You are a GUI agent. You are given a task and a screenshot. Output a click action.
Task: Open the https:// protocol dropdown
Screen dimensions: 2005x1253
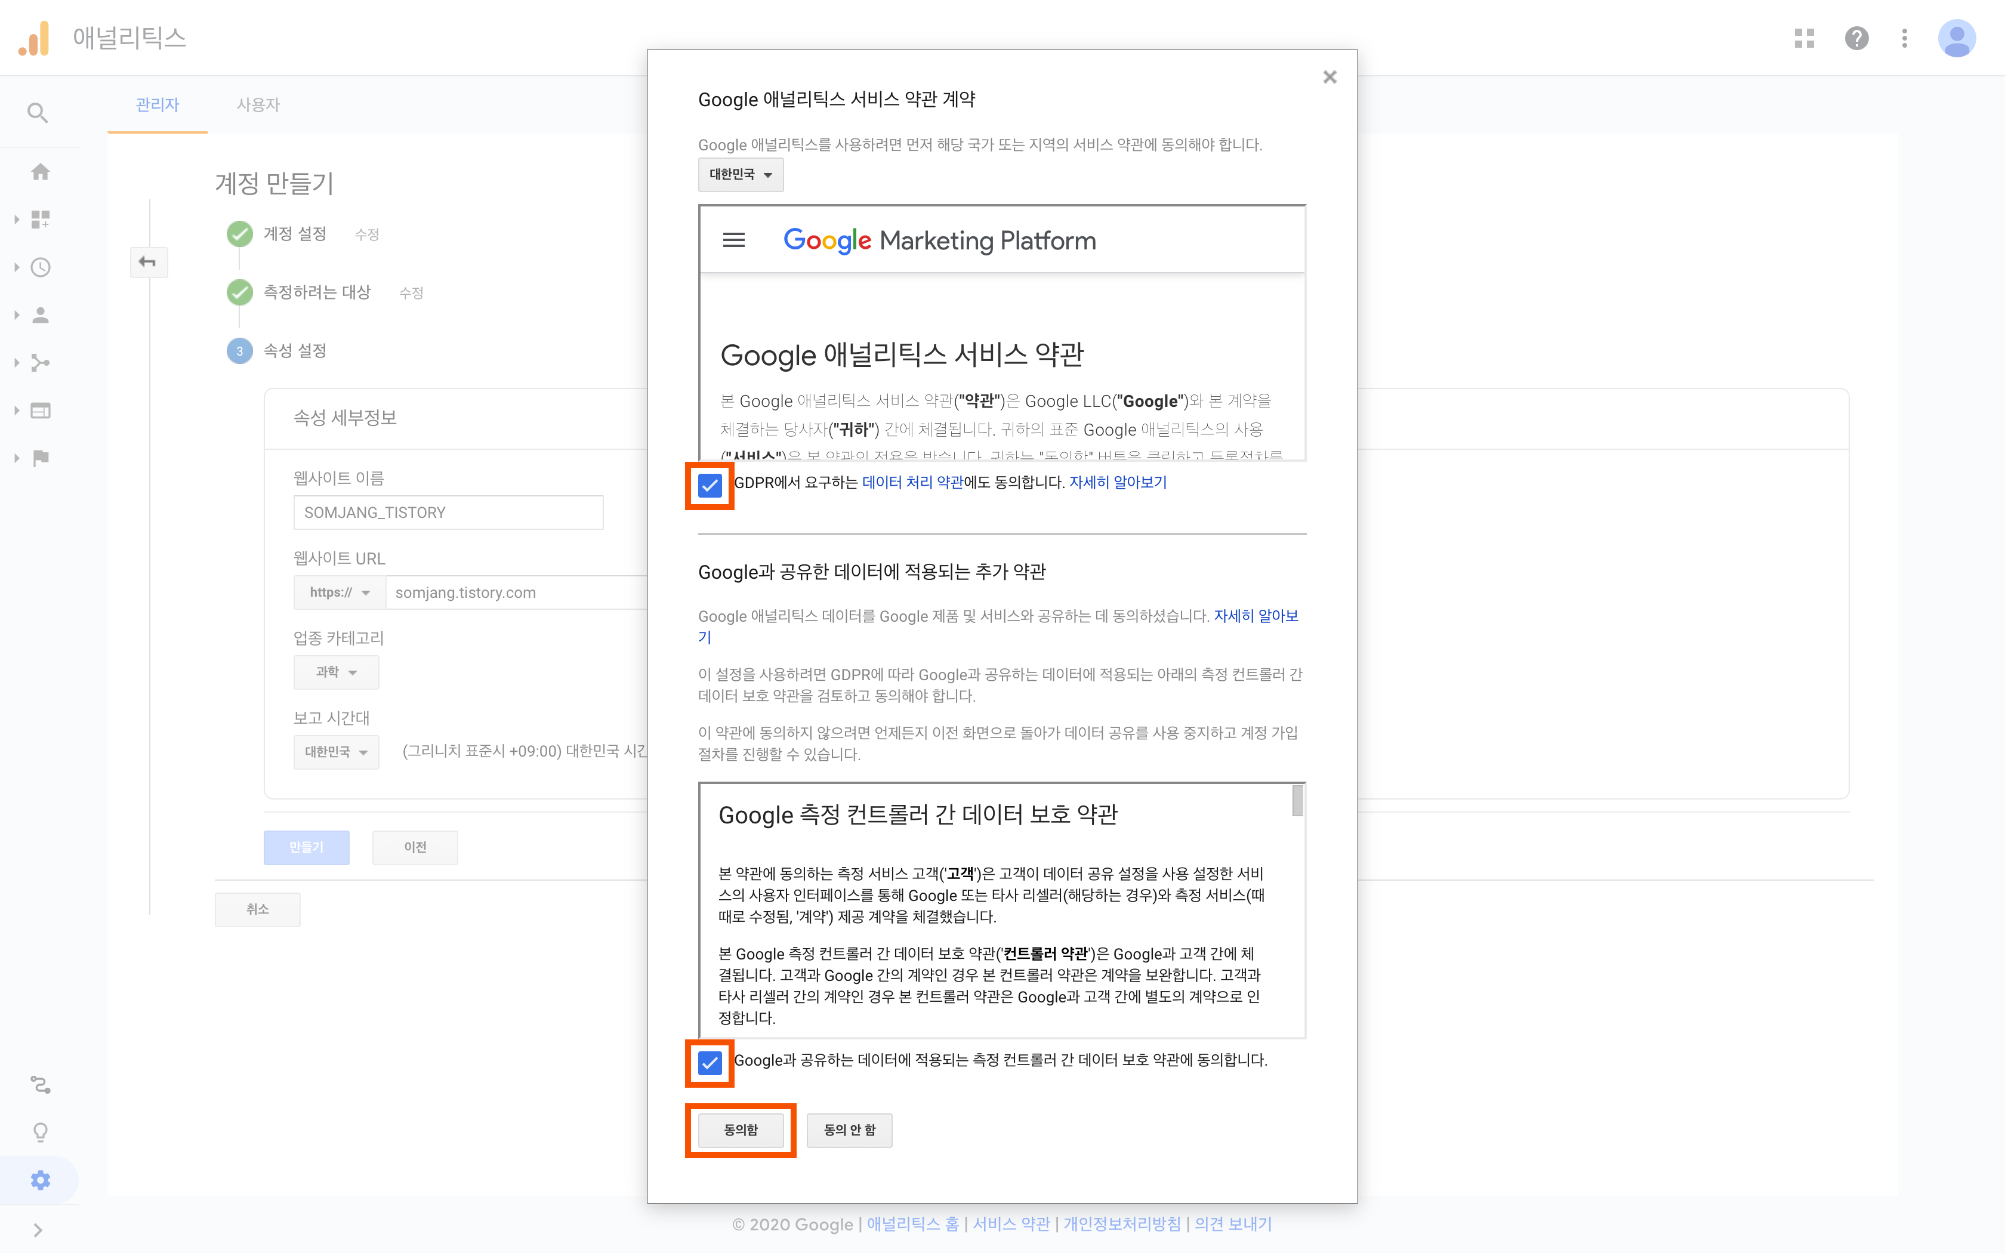[x=340, y=592]
